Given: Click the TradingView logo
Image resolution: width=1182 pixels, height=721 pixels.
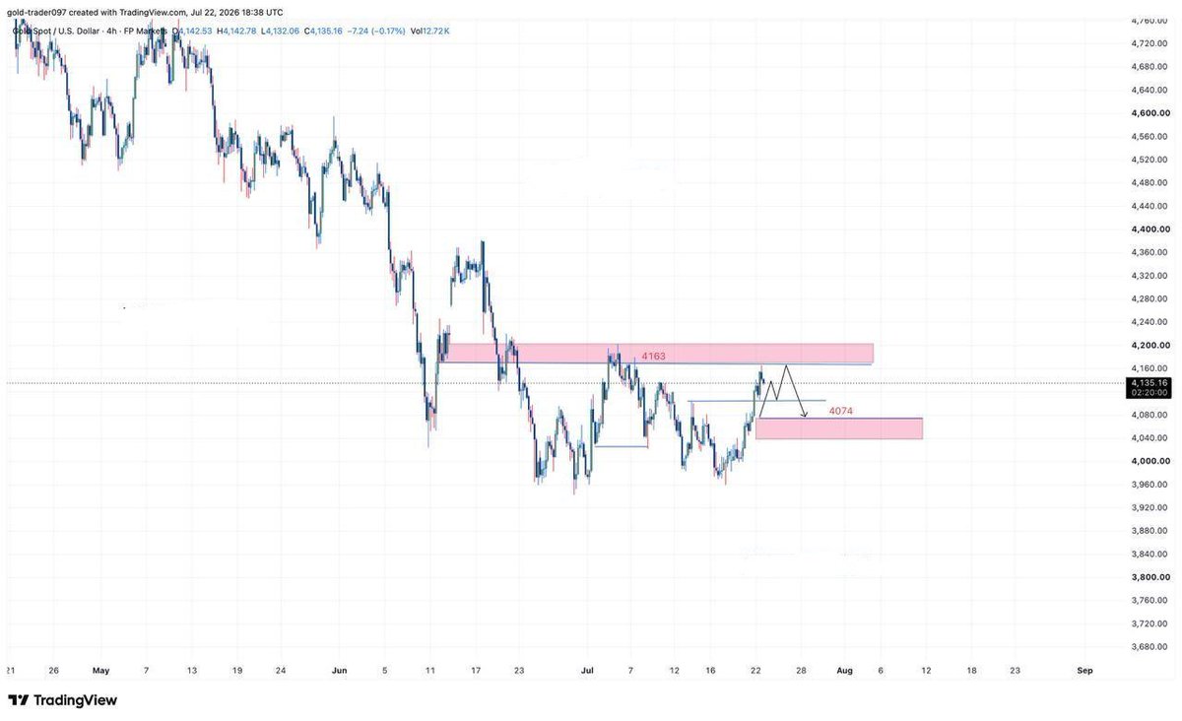Looking at the screenshot, I should 62,700.
